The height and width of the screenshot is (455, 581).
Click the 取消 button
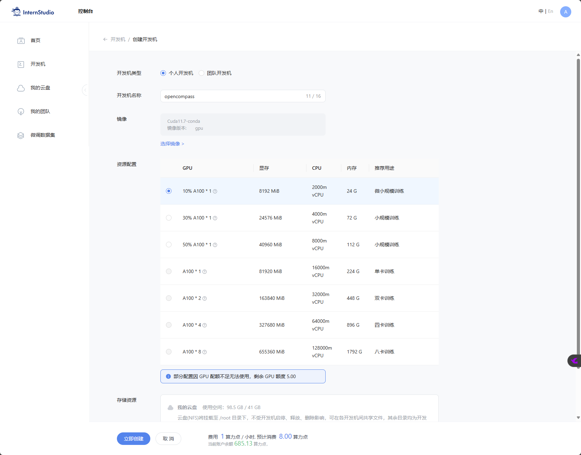[168, 439]
